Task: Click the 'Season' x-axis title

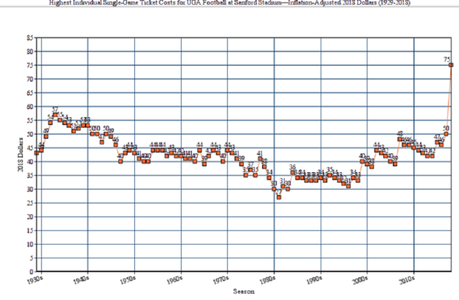Action: 243,291
